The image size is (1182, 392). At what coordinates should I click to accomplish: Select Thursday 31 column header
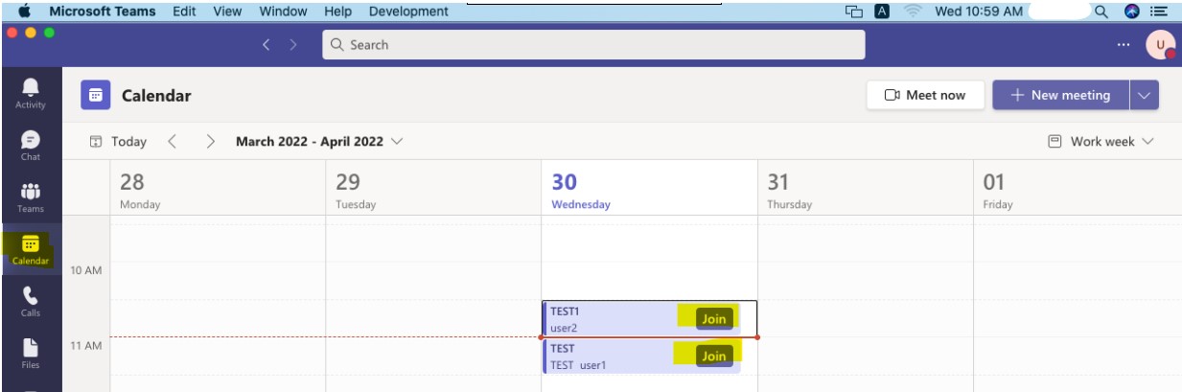[865, 189]
